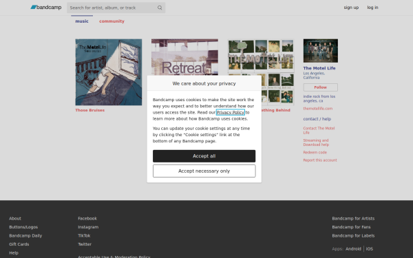The image size is (413, 258).
Task: Open Bandcamp for Labels link
Action: (353, 235)
